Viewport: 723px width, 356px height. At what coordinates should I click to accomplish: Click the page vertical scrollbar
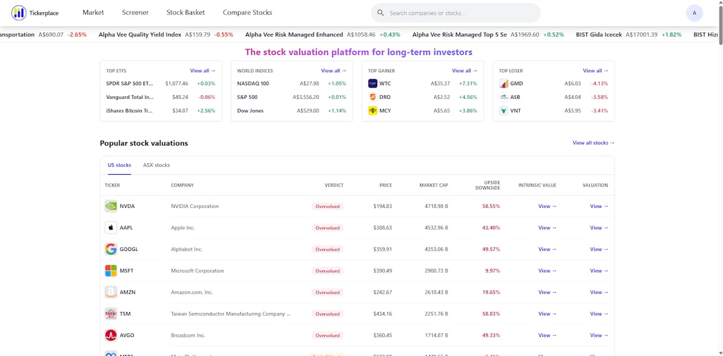click(x=720, y=178)
